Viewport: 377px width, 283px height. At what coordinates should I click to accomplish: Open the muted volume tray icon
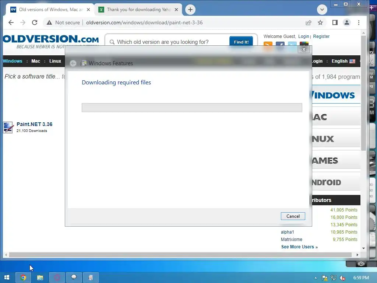pos(342,278)
